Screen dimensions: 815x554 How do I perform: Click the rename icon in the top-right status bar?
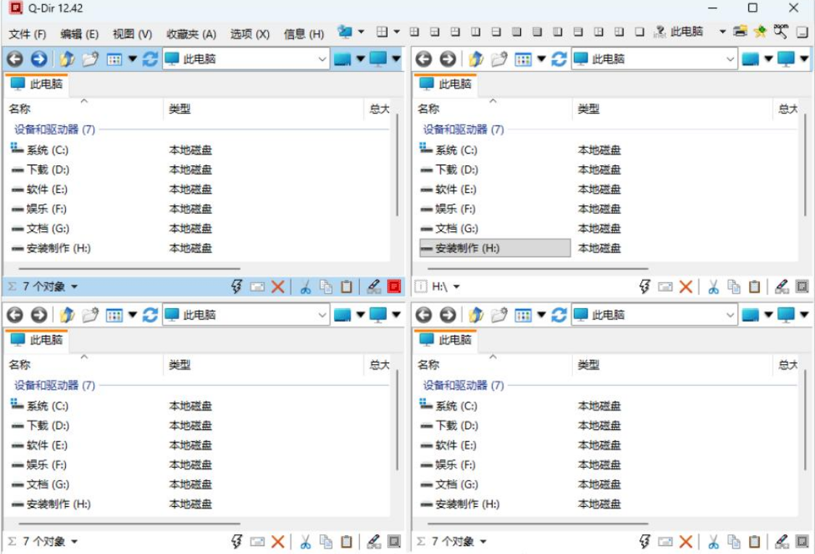(665, 286)
